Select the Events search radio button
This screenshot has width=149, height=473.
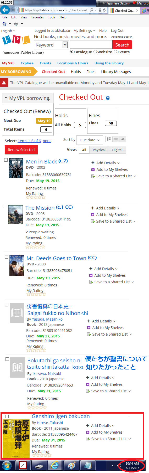pyautogui.click(x=115, y=52)
